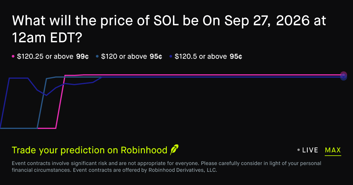Screen dimensions: 353x185
Task: Click the 95¢ price next to $120.5
Action: click(x=236, y=57)
